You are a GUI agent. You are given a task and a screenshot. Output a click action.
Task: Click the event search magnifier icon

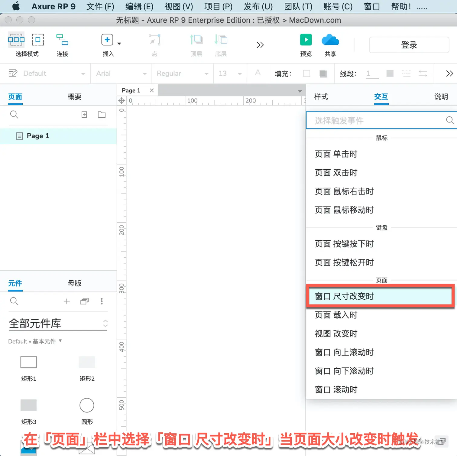pos(450,120)
